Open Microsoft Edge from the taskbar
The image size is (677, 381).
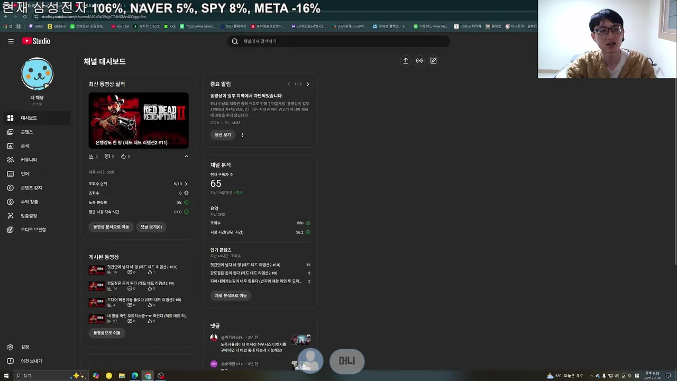coord(135,376)
